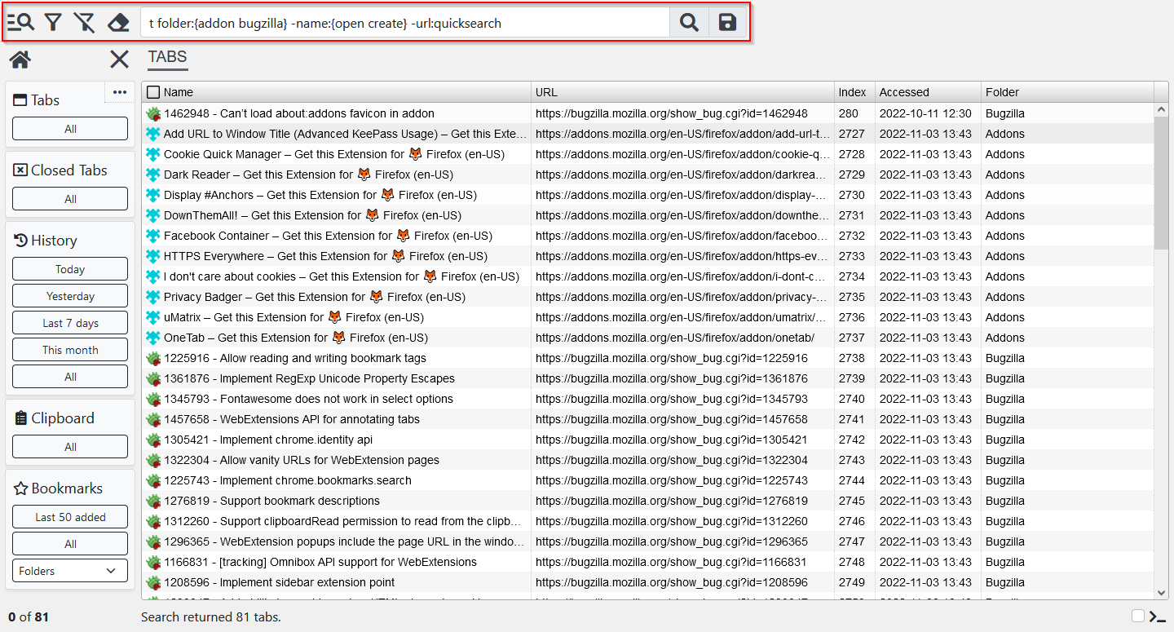Screen dimensions: 1174x632
Task: Show All under the Tabs panel
Action: click(70, 129)
